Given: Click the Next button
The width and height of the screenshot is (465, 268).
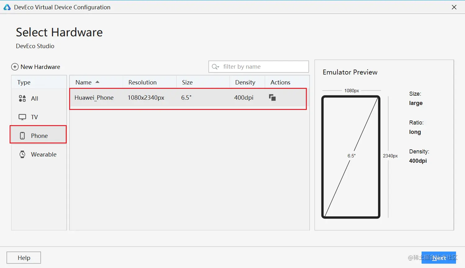Looking at the screenshot, I should [439, 258].
